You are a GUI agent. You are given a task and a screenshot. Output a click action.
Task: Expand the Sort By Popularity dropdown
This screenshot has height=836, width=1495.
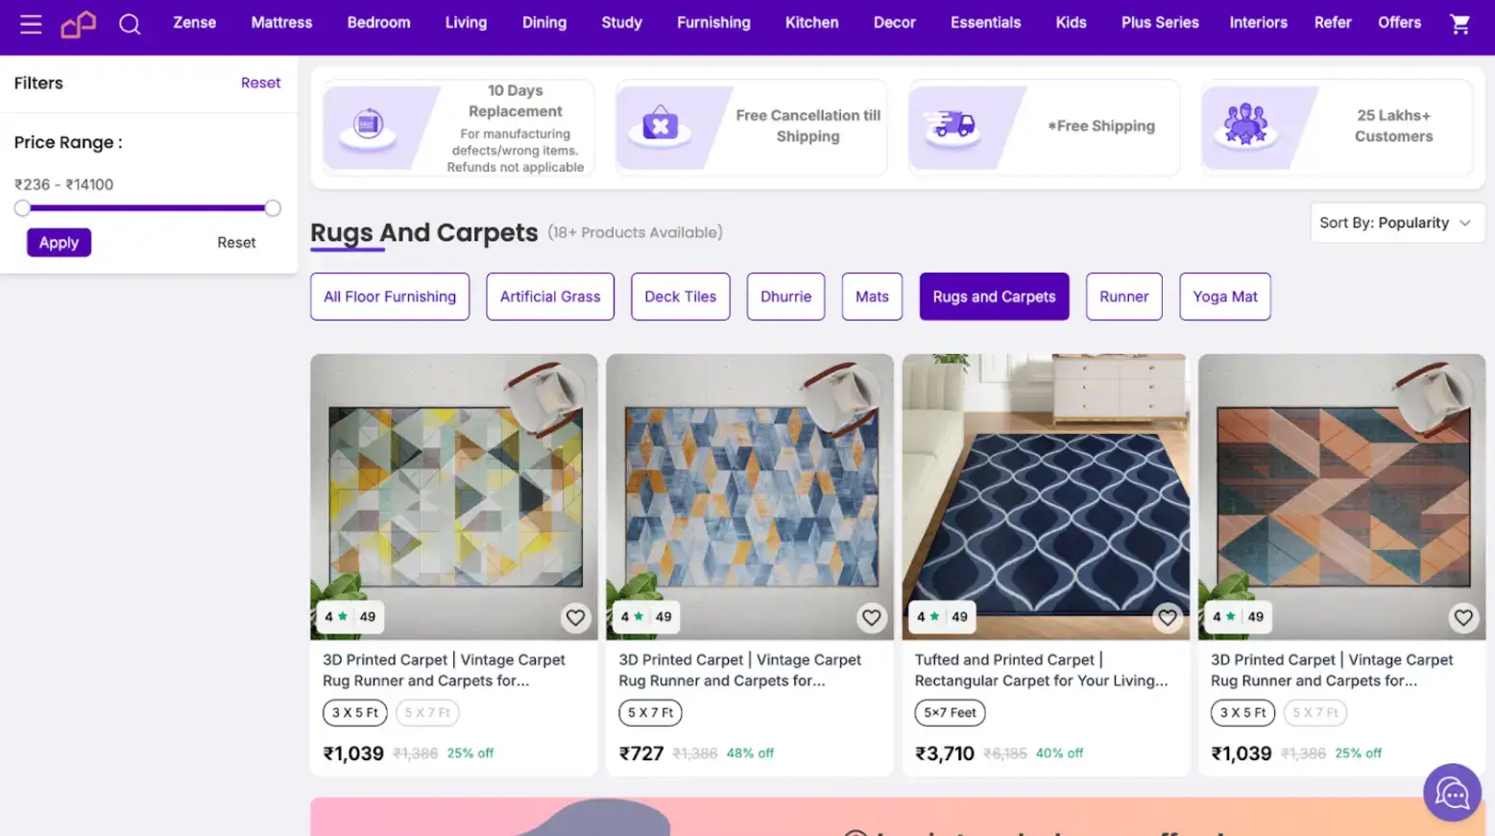(1396, 223)
